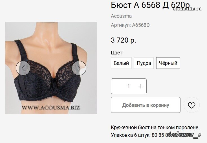
Task: Increase quantity with the plus icon
Action: (x=140, y=86)
